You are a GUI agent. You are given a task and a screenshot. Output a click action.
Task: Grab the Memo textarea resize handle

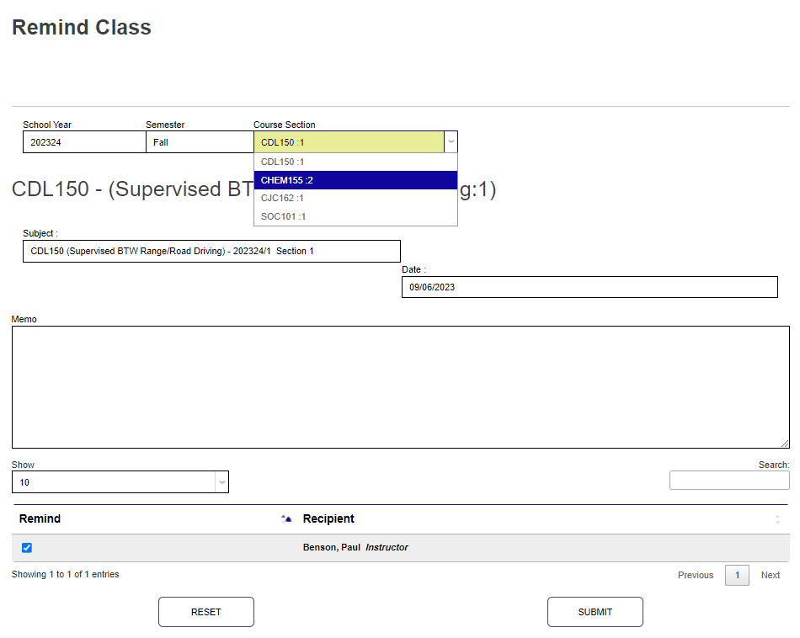pos(785,444)
